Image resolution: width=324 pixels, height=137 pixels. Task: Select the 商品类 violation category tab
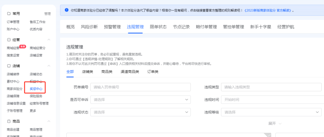[107, 72]
